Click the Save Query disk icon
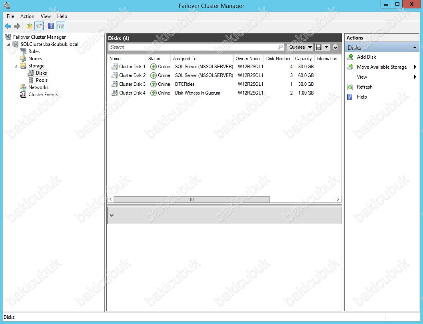Screen dimensions: 423x324 tap(319, 47)
